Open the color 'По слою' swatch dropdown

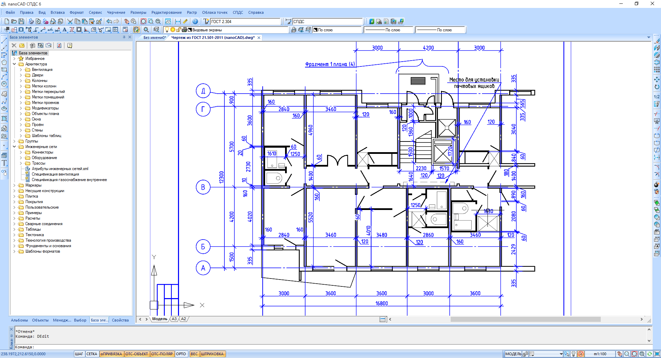(337, 30)
